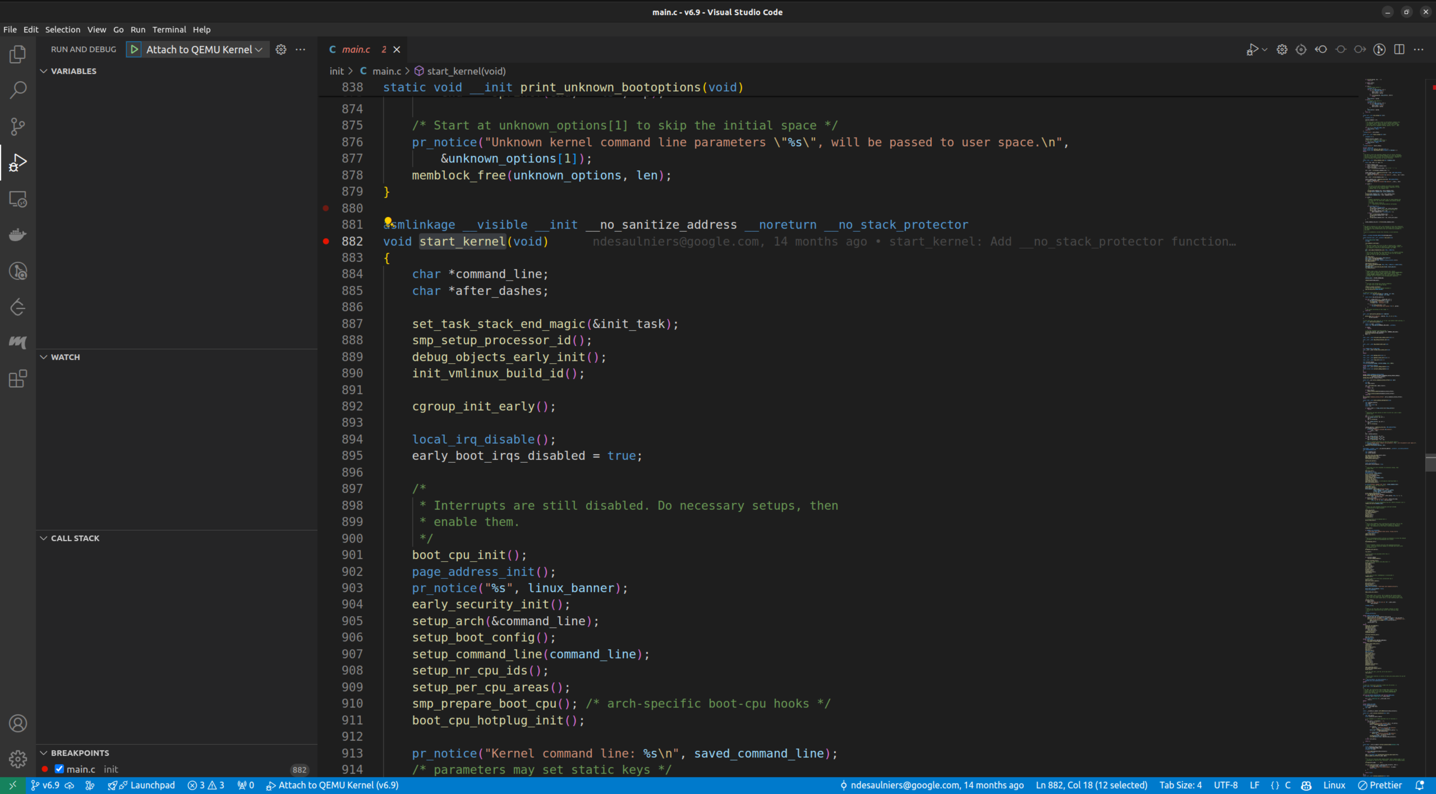Click editor title gear settings icon

coord(1282,50)
